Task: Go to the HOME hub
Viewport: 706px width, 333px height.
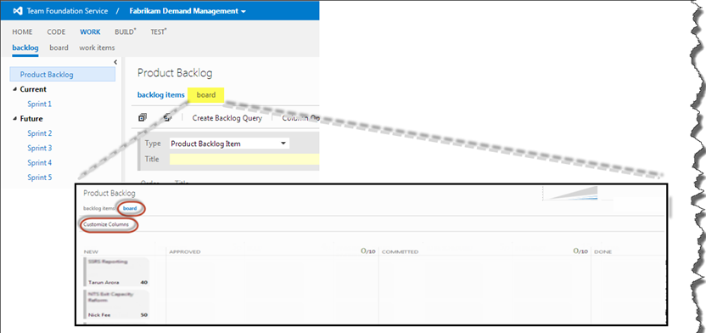Action: (x=22, y=32)
